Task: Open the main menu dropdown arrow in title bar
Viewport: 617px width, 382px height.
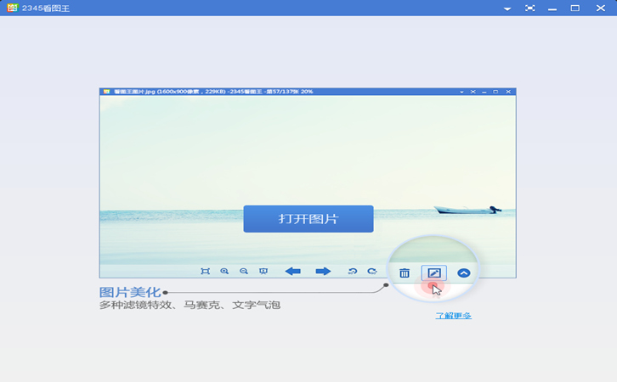Action: pyautogui.click(x=507, y=8)
